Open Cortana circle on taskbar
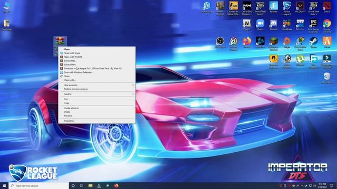 pos(73,185)
